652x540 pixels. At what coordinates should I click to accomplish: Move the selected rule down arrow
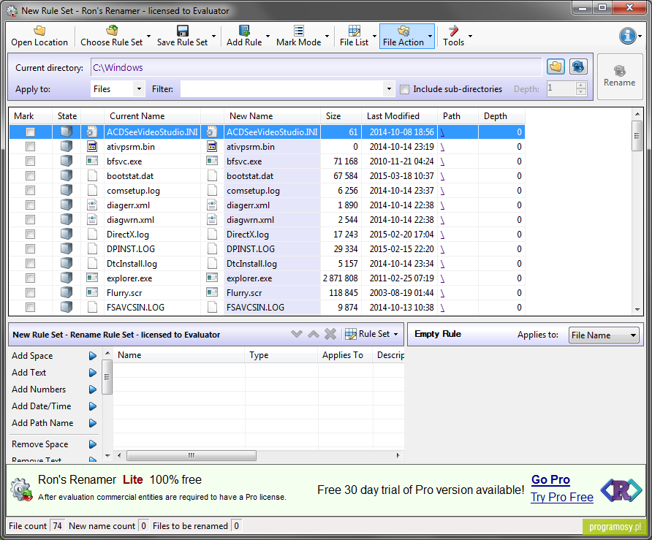tap(297, 334)
